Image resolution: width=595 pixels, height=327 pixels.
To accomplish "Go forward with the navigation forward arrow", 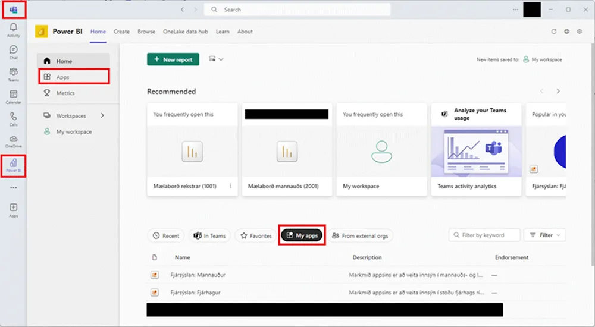I will tap(196, 10).
